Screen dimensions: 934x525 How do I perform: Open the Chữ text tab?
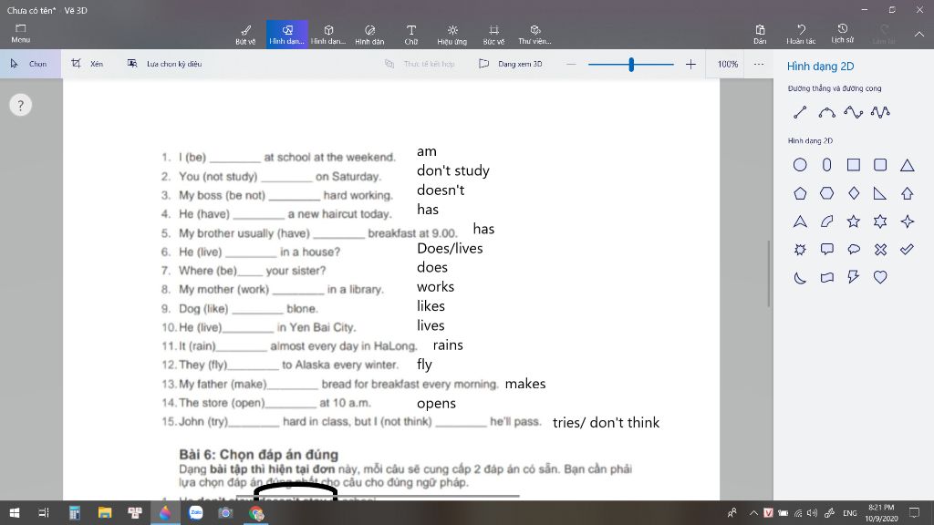click(x=411, y=35)
